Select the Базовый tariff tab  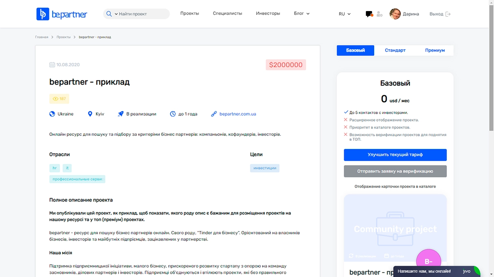click(x=355, y=50)
